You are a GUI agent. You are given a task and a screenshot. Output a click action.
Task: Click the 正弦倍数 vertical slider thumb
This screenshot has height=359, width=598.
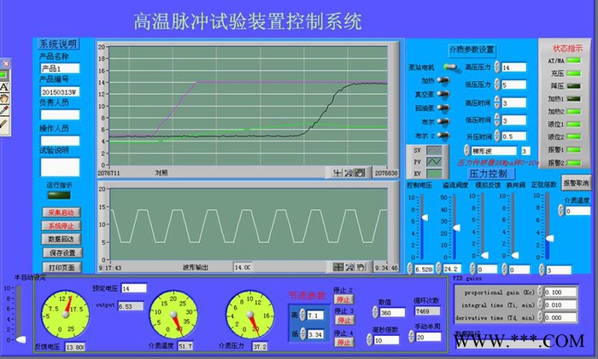tap(549, 239)
